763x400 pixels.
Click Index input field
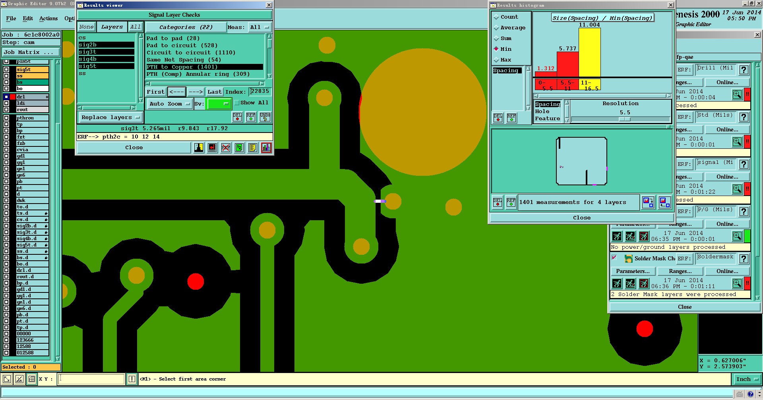coord(260,92)
